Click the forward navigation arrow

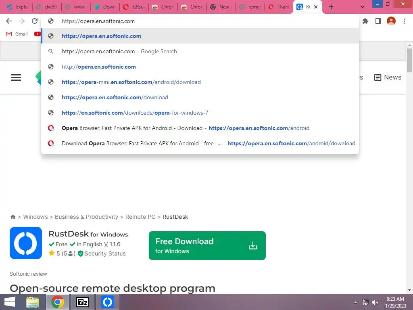[22, 21]
